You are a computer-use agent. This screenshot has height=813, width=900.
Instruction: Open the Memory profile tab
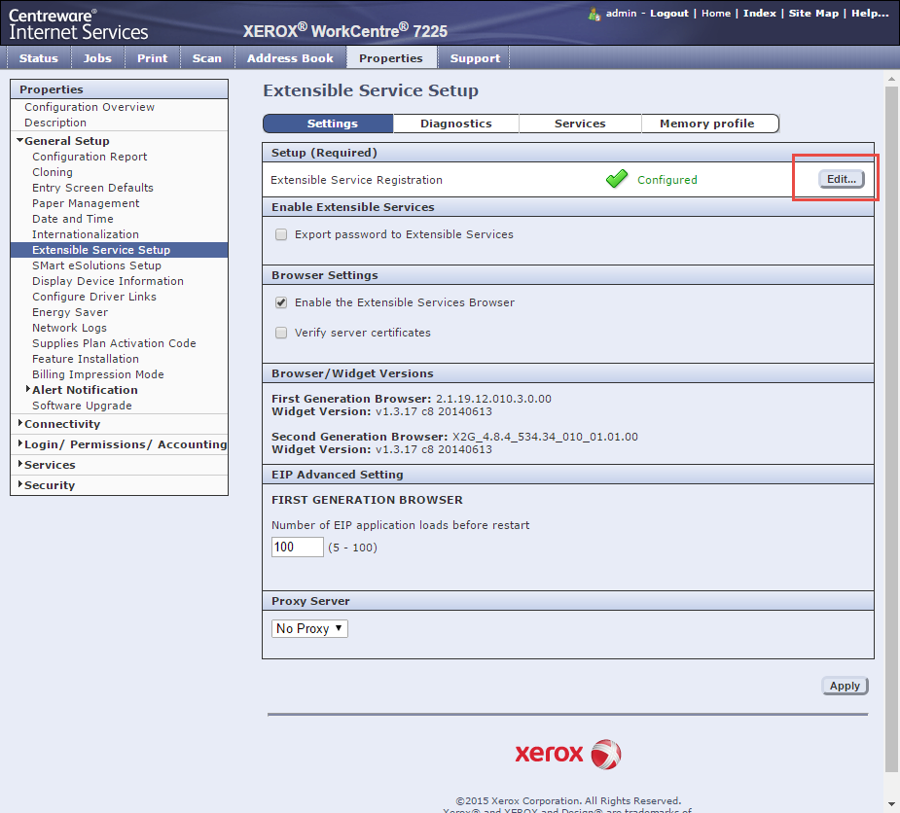point(706,124)
